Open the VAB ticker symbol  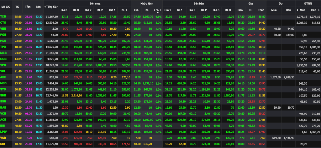[3, 137]
